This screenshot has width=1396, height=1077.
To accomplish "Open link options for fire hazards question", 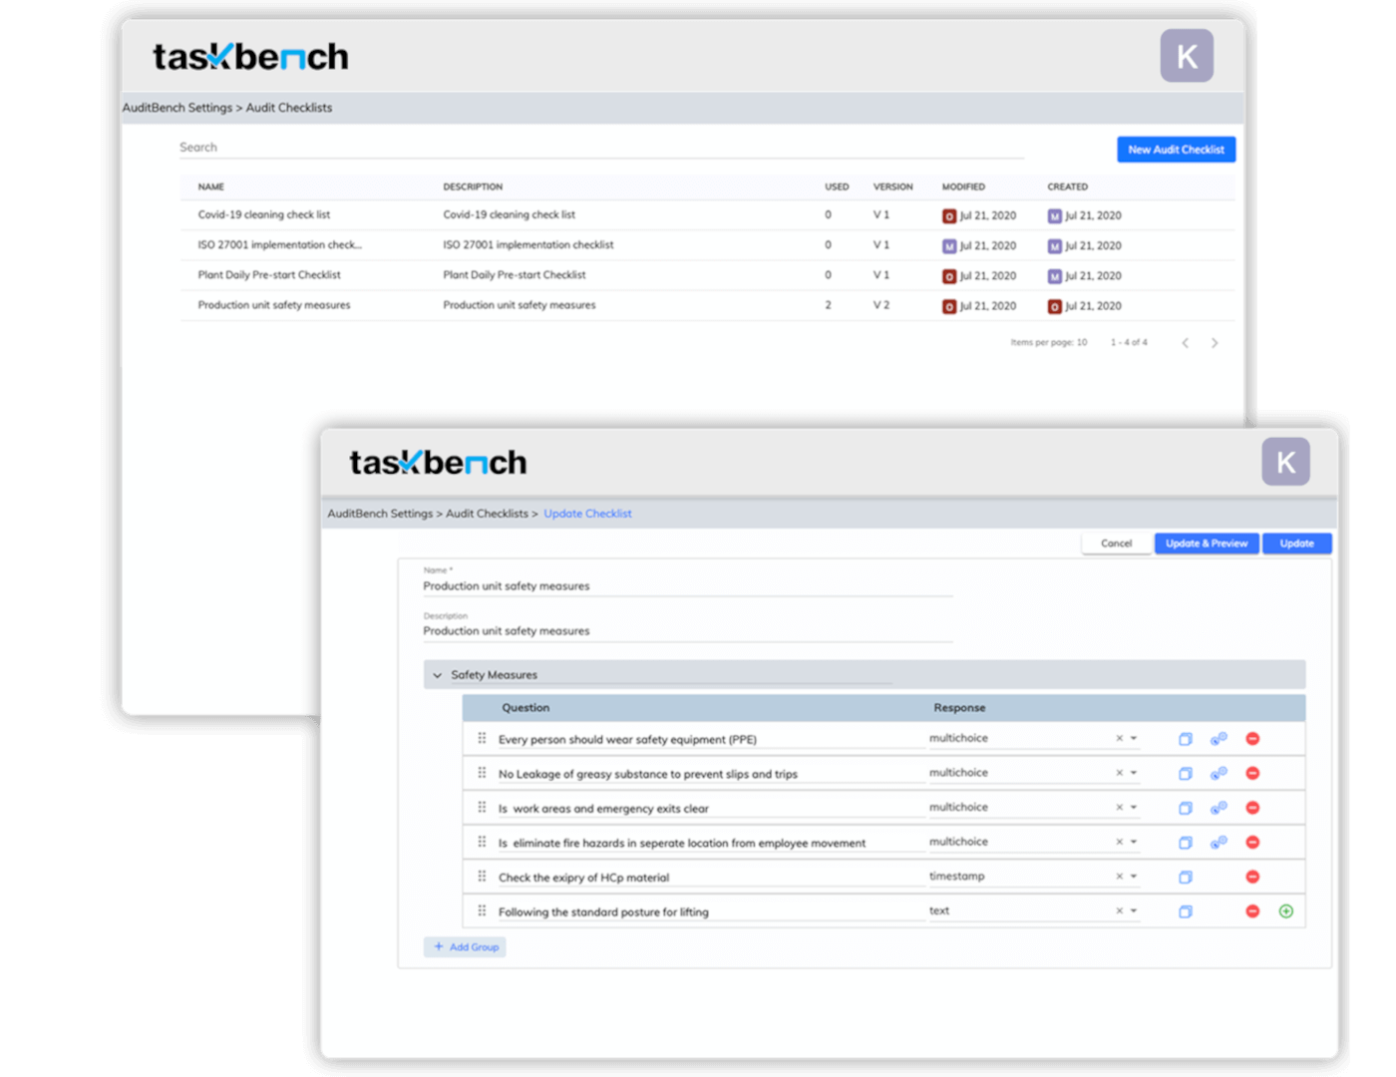I will tap(1218, 842).
